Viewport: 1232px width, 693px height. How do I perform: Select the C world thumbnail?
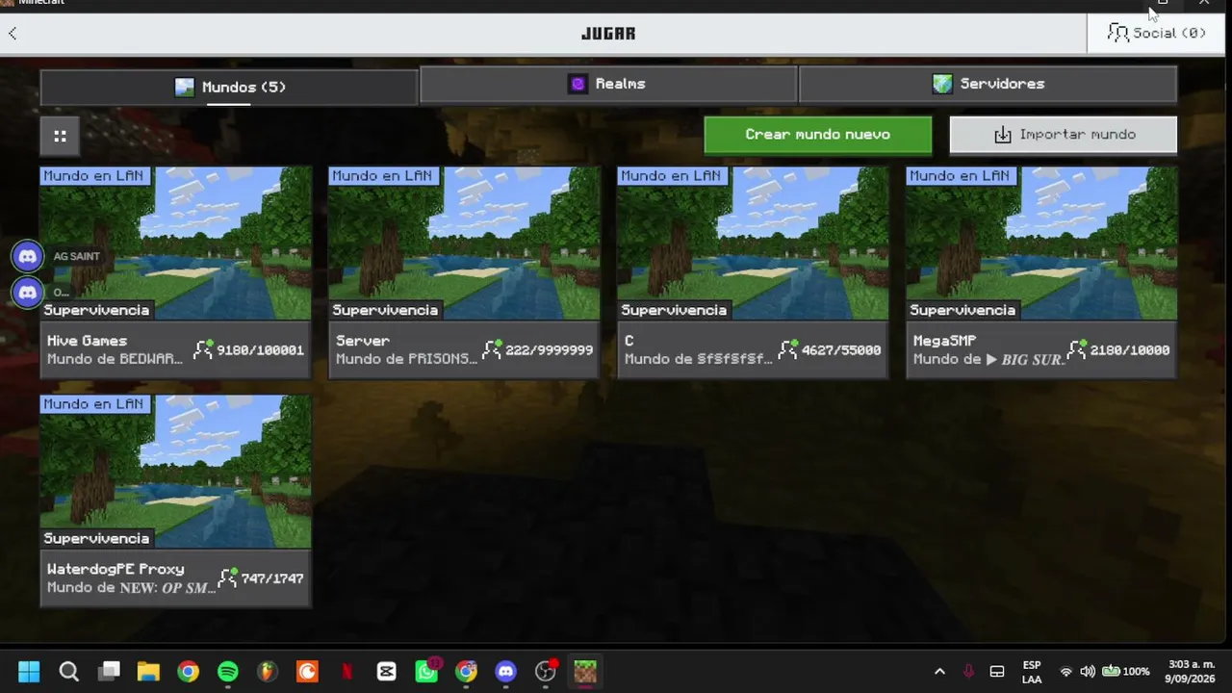(753, 243)
